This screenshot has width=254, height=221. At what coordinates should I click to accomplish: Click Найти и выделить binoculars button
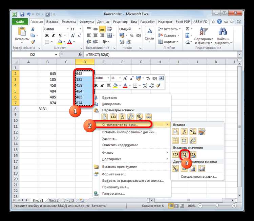tap(223, 36)
